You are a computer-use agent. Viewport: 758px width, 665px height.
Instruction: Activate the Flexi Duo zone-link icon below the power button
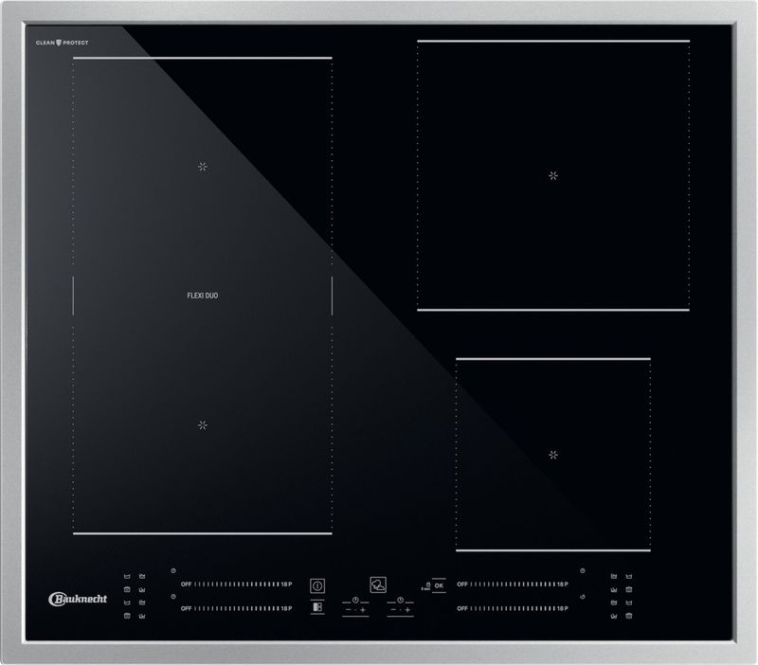click(316, 608)
